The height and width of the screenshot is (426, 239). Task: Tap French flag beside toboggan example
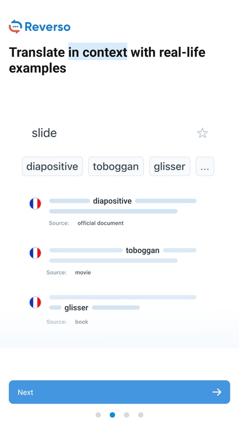35,253
